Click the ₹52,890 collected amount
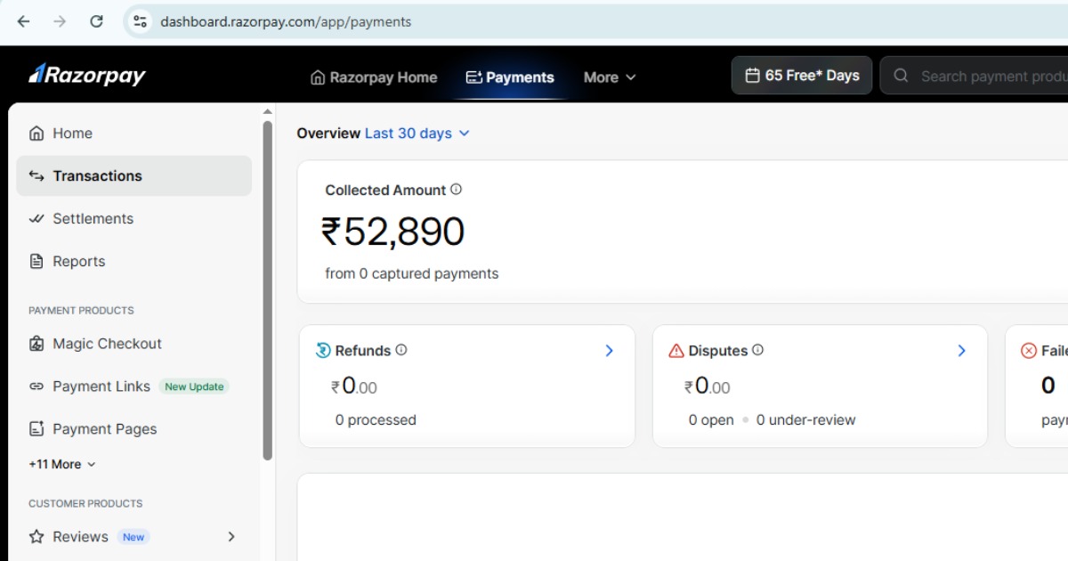 [392, 232]
